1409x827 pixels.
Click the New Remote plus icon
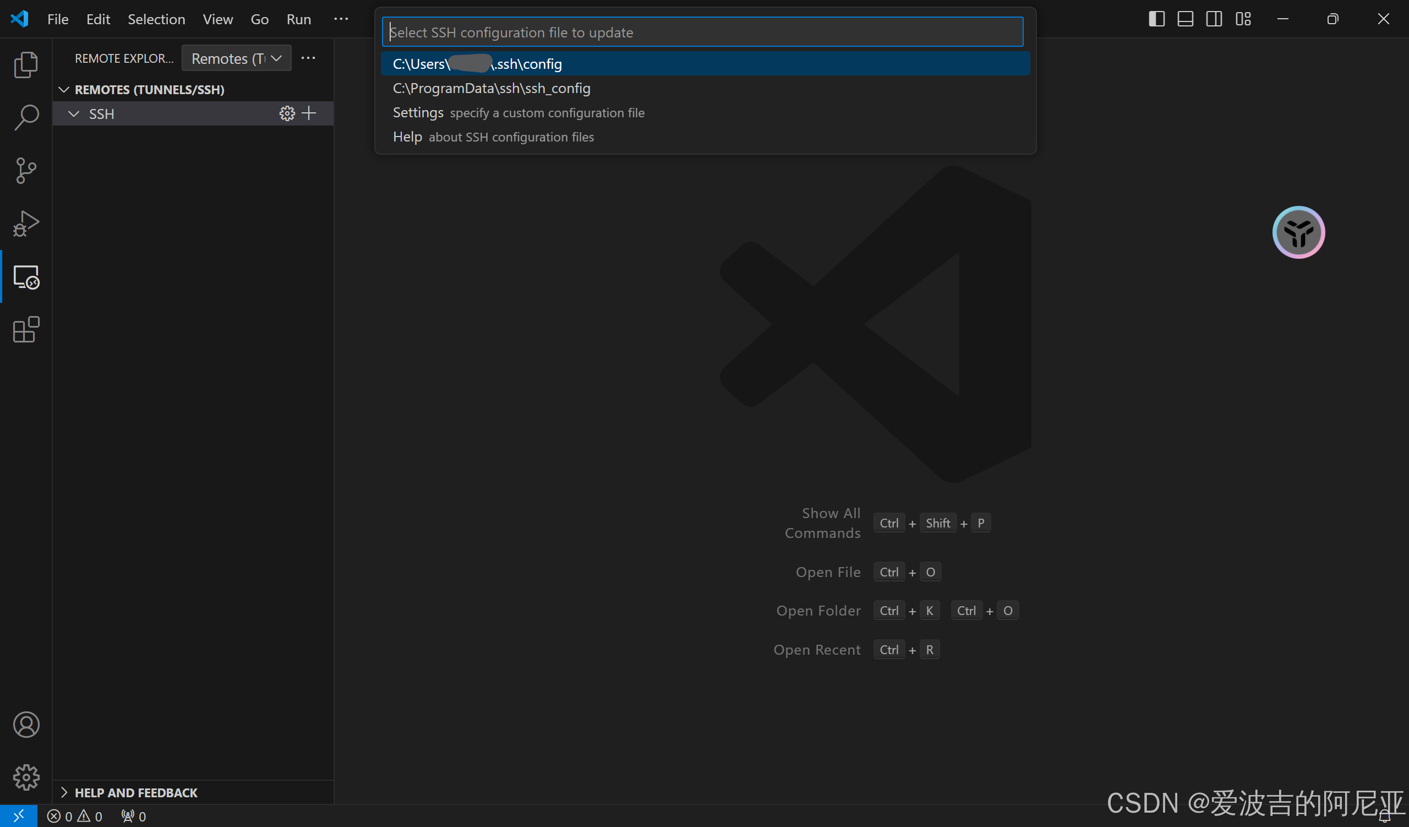click(309, 113)
